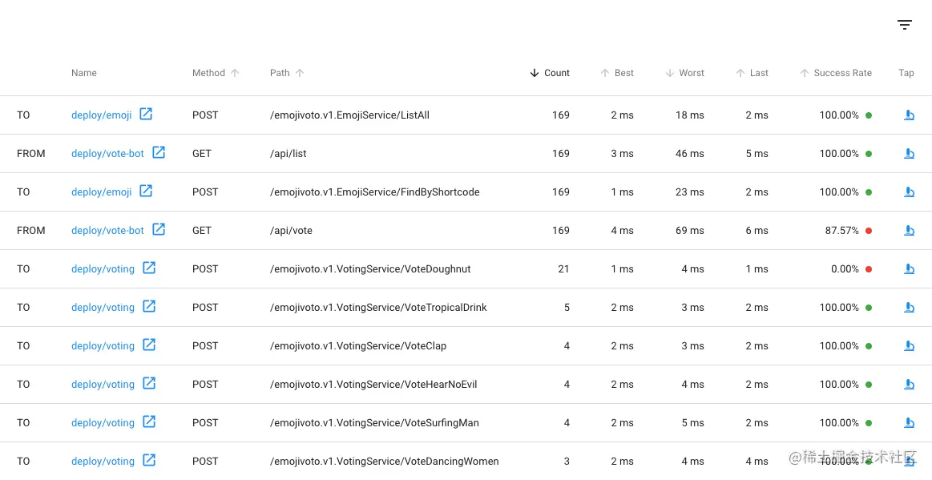Sort by Count column header

coord(549,73)
